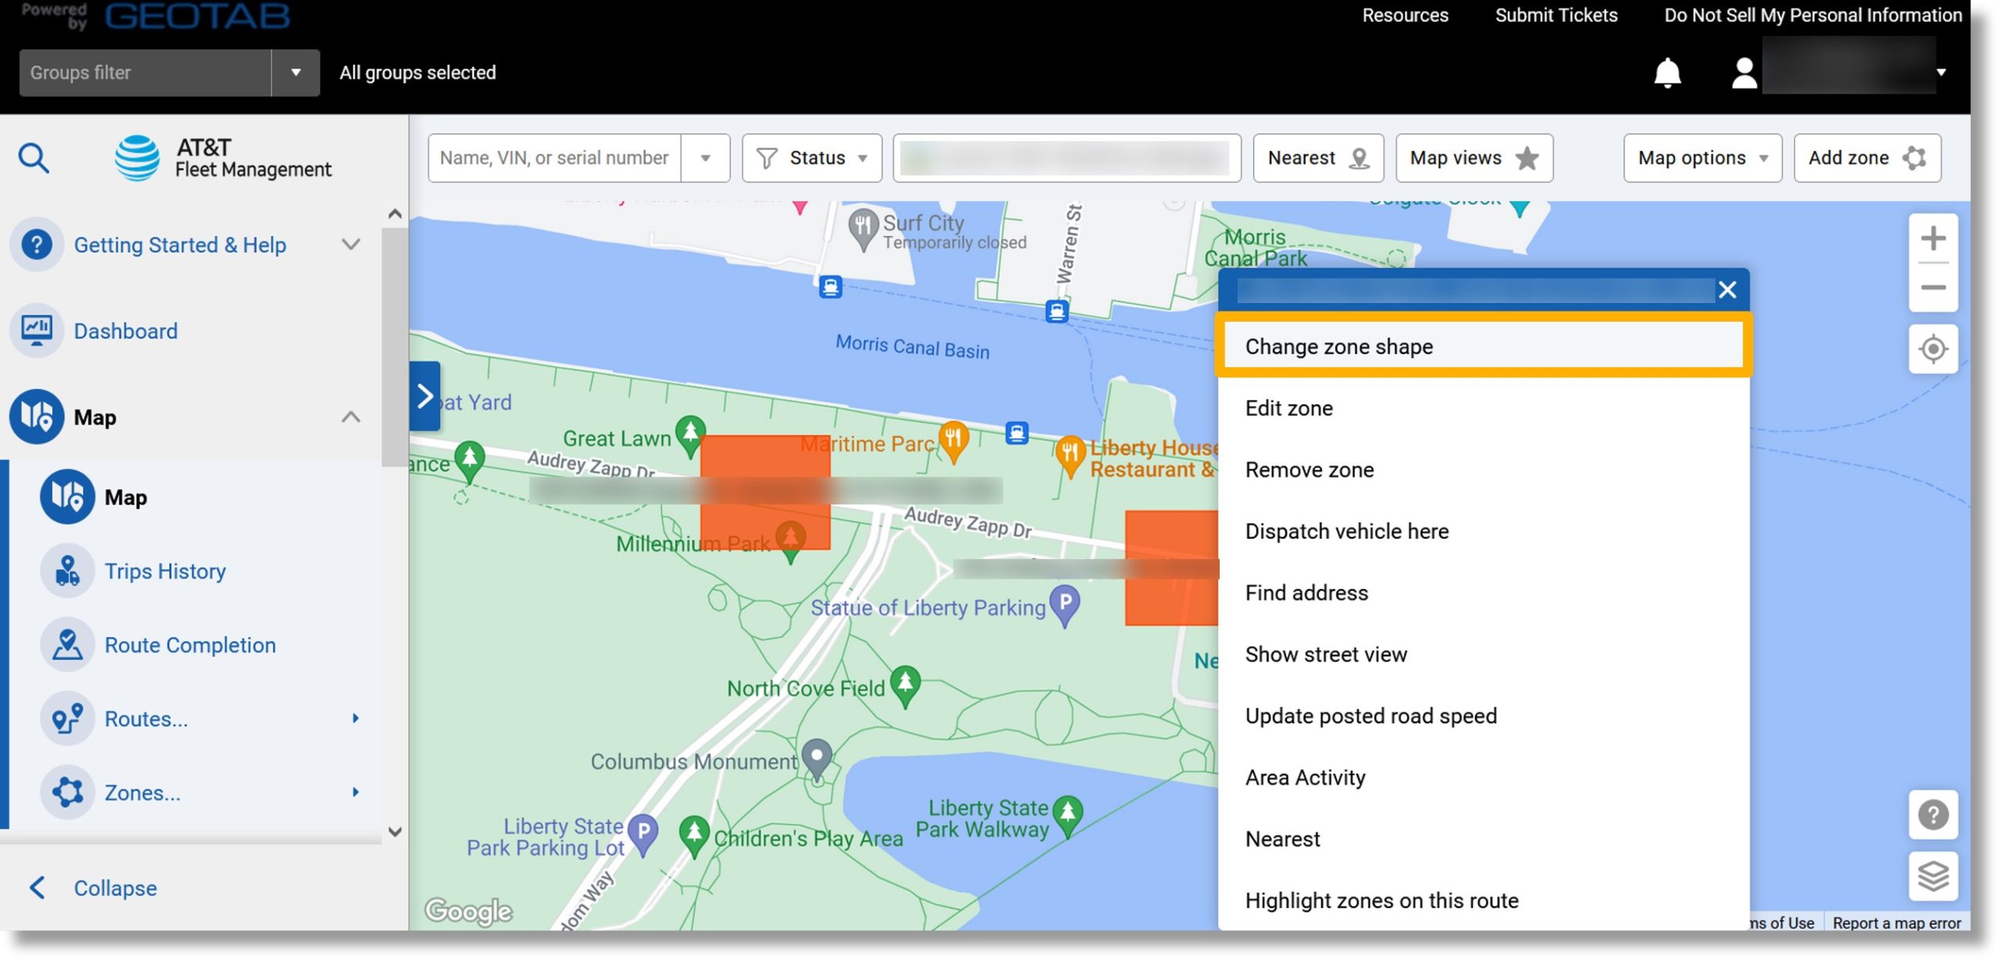Select Dispatch vehicle here
The width and height of the screenshot is (1999, 959).
(x=1482, y=531)
